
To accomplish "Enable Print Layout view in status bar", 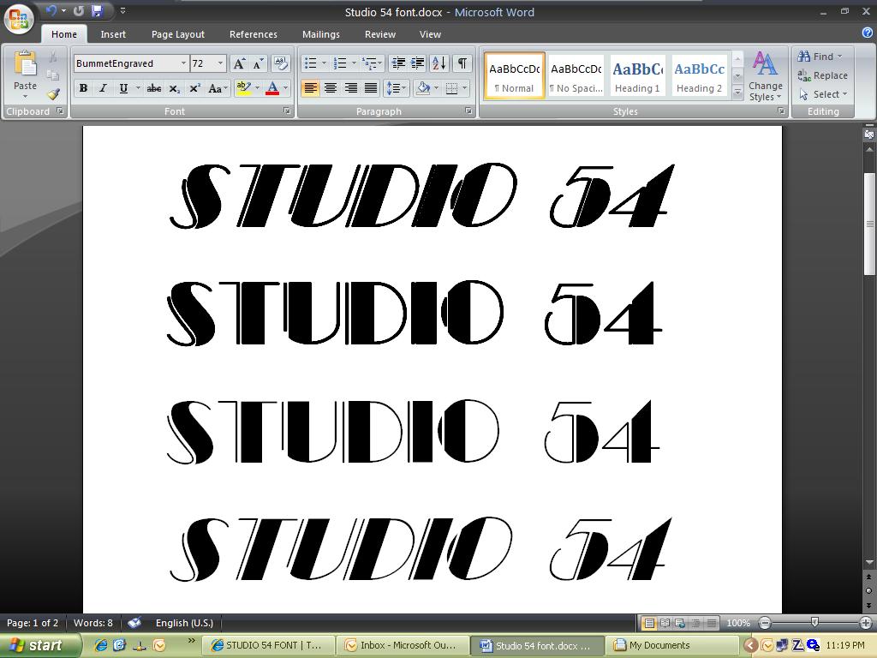I will 649,623.
